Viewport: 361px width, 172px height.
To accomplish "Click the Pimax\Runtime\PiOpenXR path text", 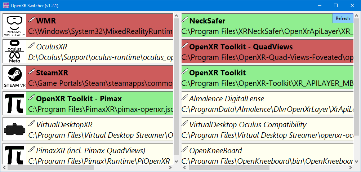I will [99, 161].
